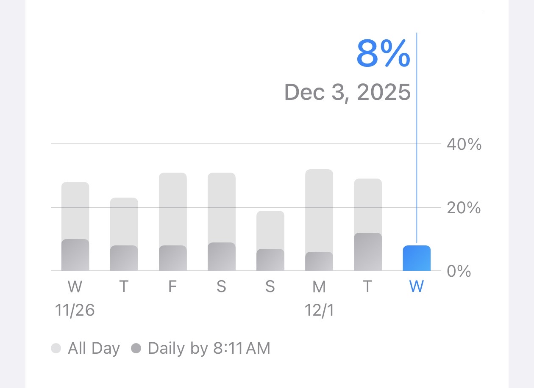
Task: Click the blue W day label
Action: click(417, 287)
